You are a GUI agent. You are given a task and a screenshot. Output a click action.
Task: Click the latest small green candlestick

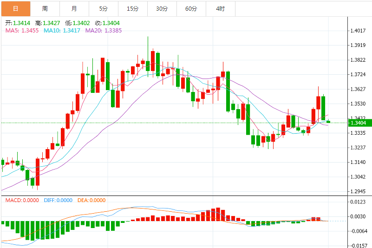click(x=328, y=122)
